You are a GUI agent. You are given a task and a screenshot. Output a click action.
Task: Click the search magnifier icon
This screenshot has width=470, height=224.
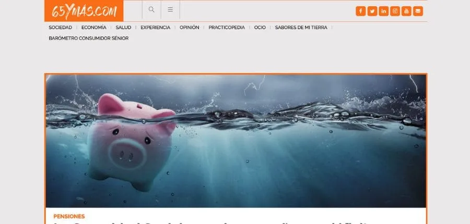[x=151, y=9]
